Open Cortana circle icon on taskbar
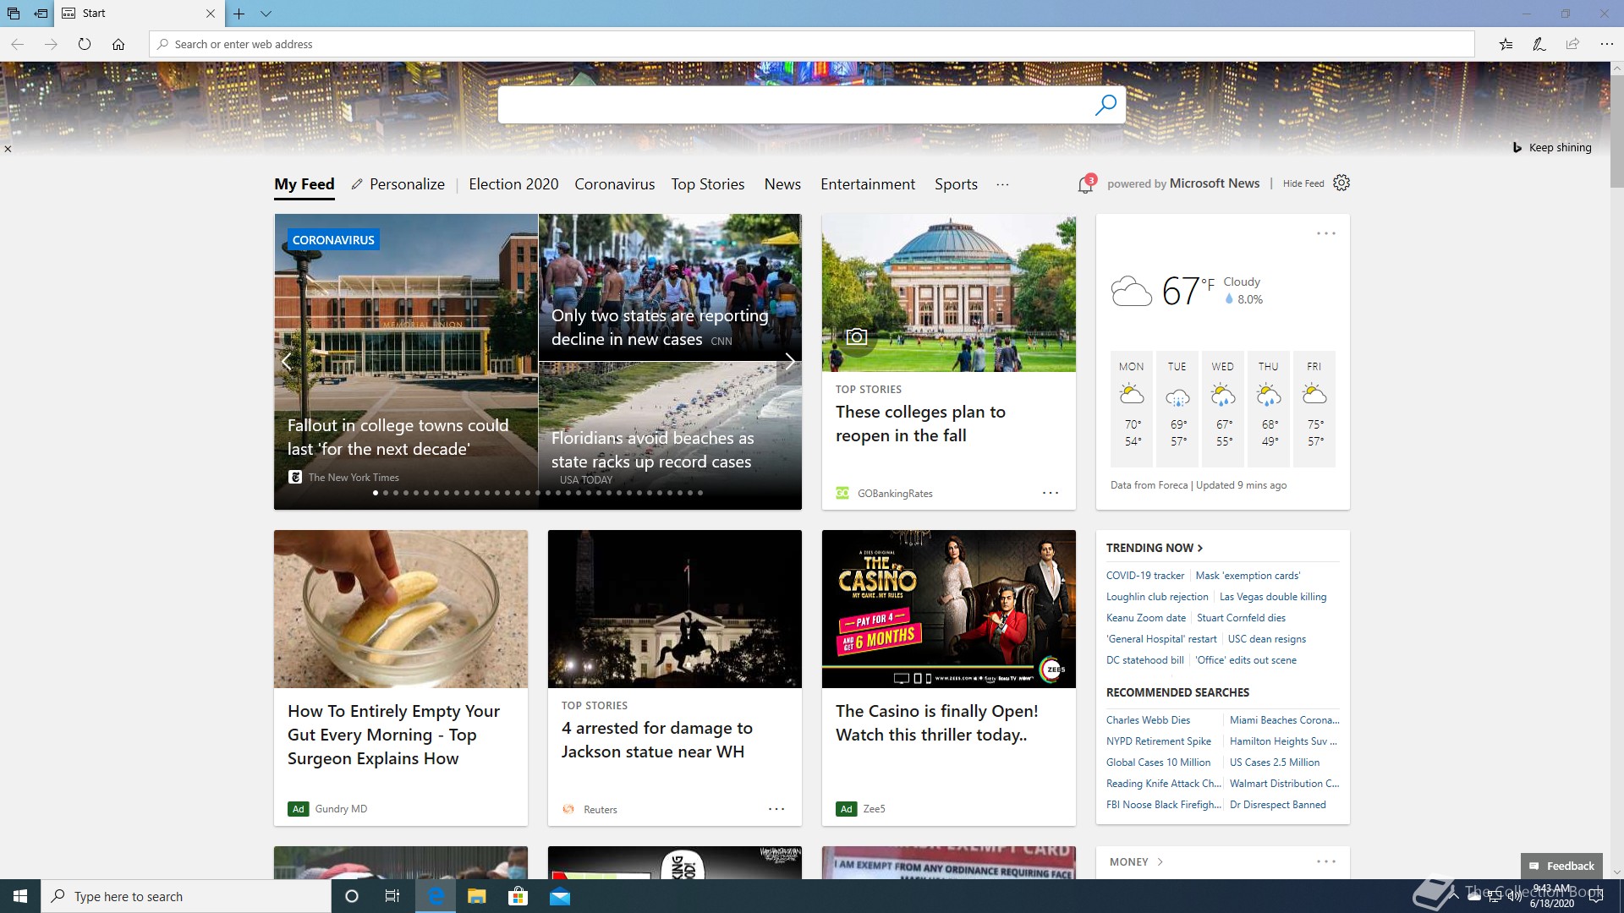The width and height of the screenshot is (1624, 913). coord(352,896)
